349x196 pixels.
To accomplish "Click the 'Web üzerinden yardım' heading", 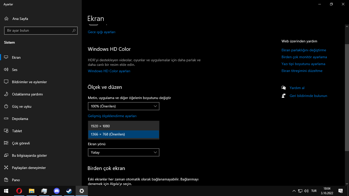I will click(299, 41).
